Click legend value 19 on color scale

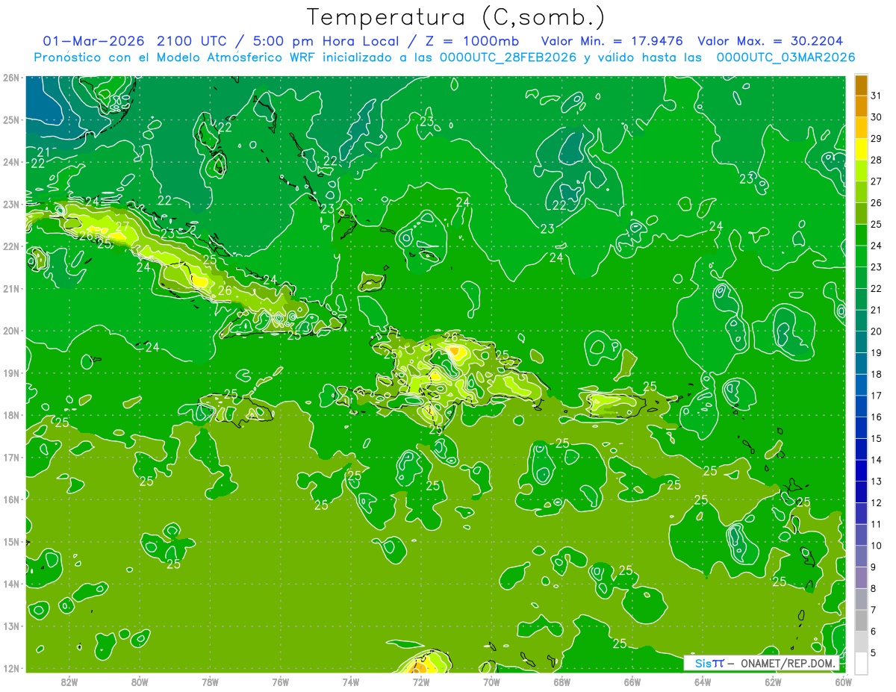(x=876, y=352)
